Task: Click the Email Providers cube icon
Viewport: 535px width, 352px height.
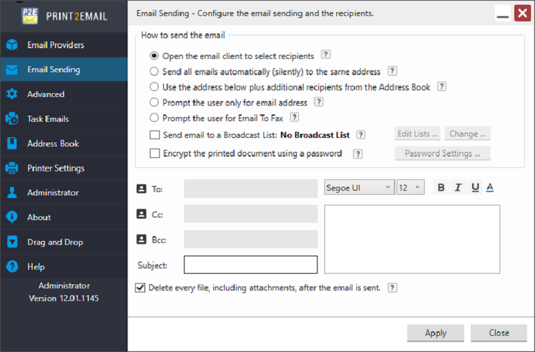Action: (x=11, y=45)
